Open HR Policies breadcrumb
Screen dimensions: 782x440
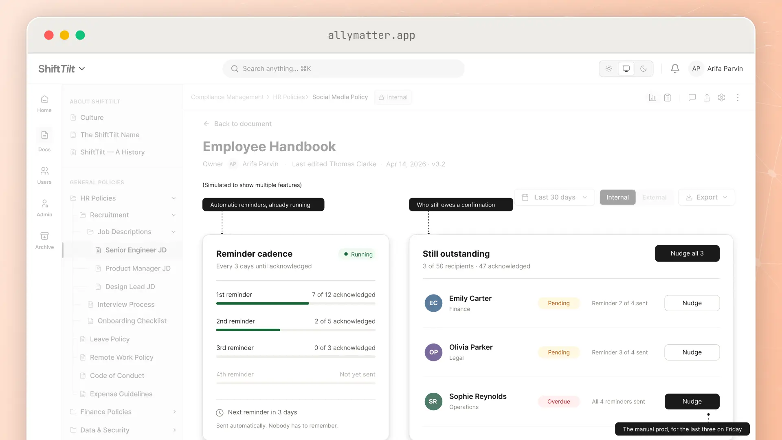(x=289, y=97)
